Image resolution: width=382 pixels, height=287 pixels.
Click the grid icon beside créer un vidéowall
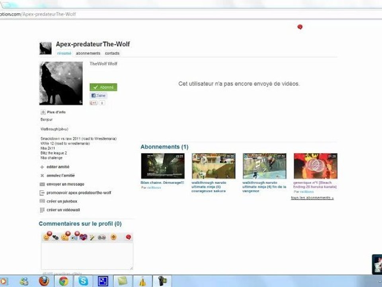[42, 210]
